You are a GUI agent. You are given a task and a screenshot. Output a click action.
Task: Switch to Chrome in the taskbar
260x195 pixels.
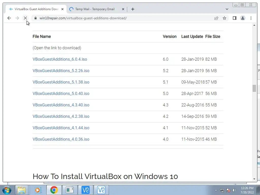tap(54, 190)
